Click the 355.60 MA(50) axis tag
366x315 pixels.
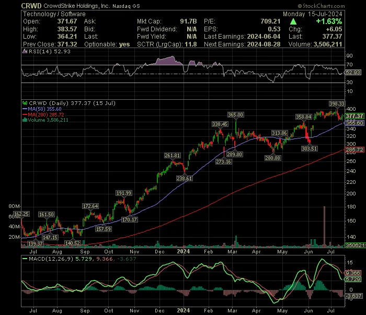click(x=354, y=123)
